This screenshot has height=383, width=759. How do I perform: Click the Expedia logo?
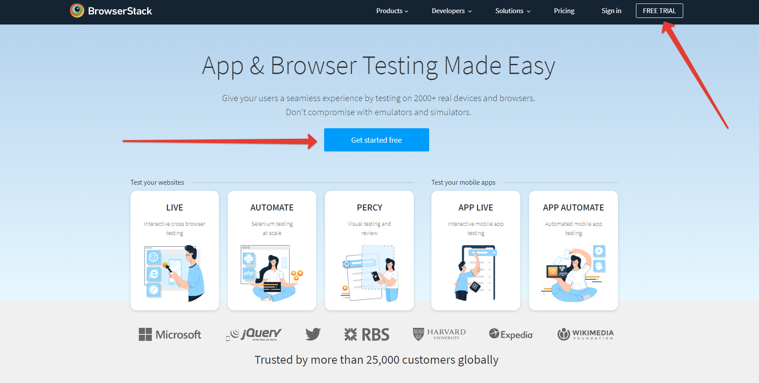coord(511,334)
